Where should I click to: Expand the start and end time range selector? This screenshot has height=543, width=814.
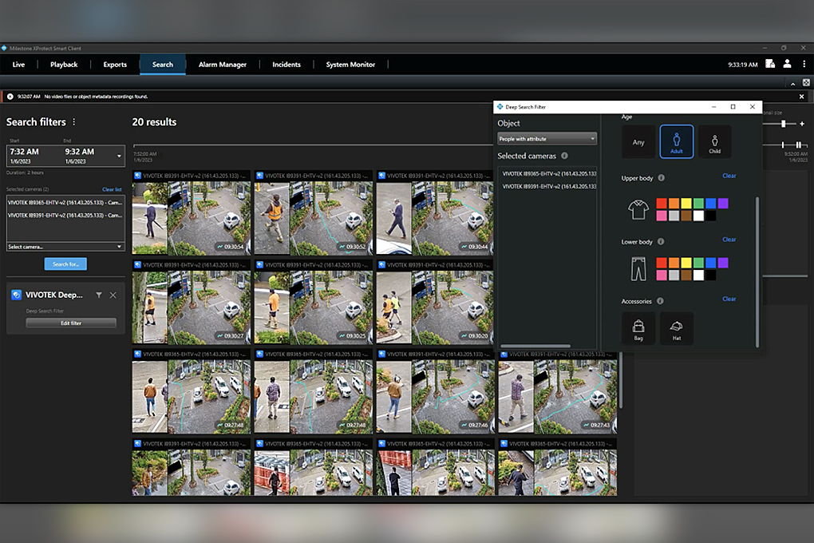click(119, 156)
